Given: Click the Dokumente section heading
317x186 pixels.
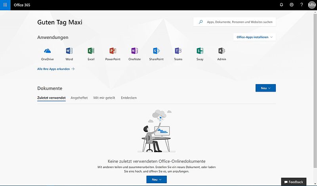Looking at the screenshot, I should pyautogui.click(x=50, y=88).
